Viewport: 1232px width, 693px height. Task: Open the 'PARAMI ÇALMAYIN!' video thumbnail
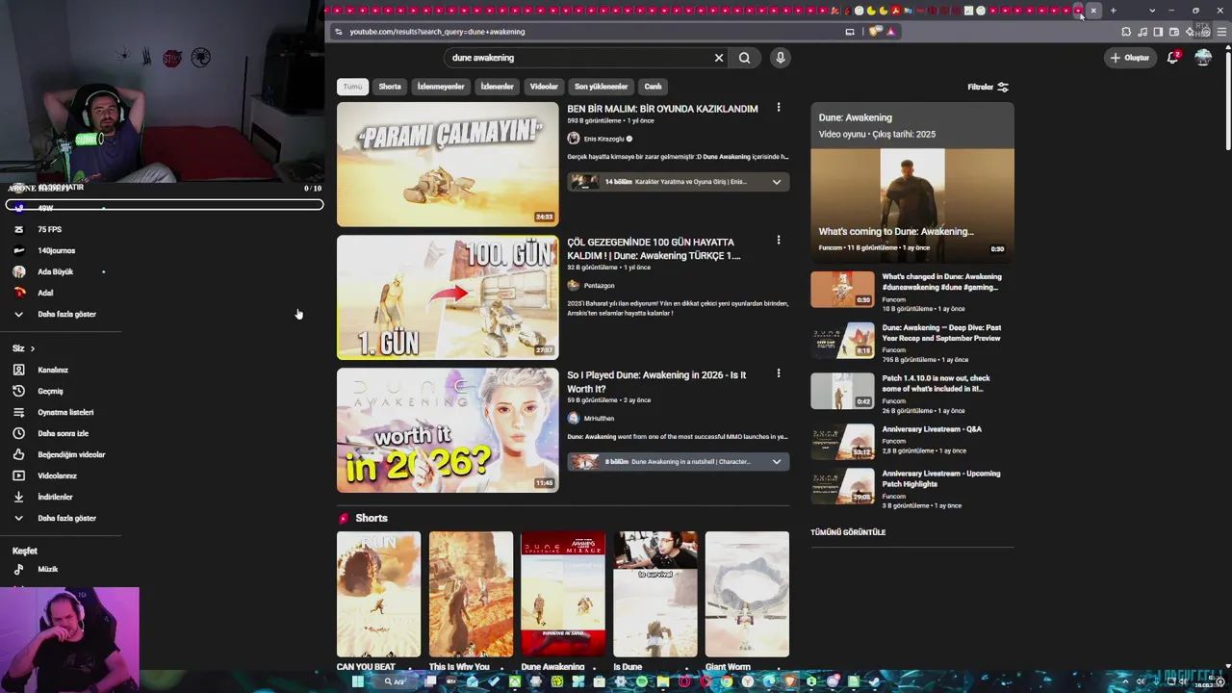448,165
